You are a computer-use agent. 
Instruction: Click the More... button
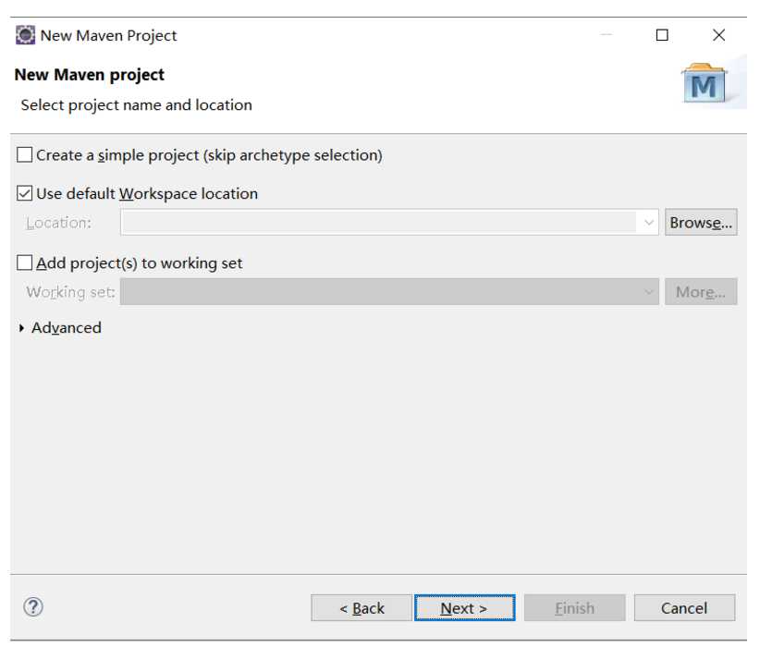point(701,292)
